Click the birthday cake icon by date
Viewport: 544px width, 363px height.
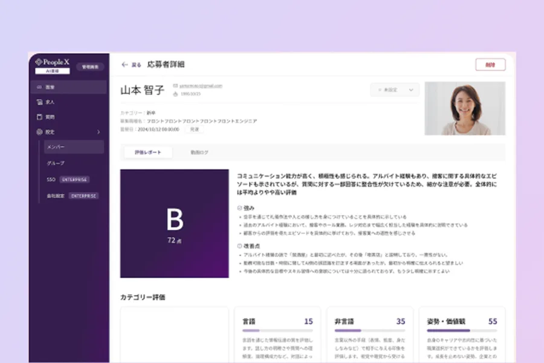click(175, 94)
